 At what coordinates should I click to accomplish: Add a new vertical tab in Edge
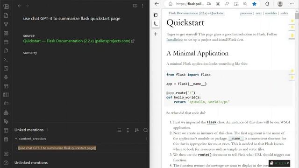(x=156, y=34)
